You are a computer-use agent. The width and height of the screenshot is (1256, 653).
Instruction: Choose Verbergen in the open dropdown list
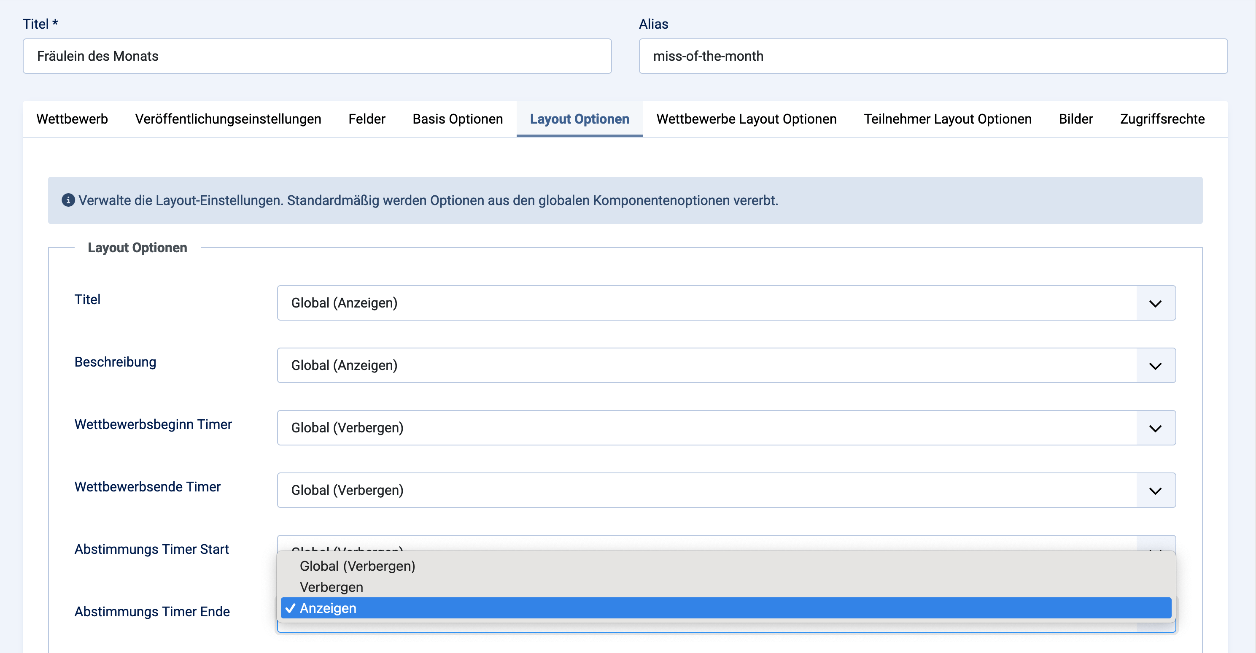click(x=332, y=587)
